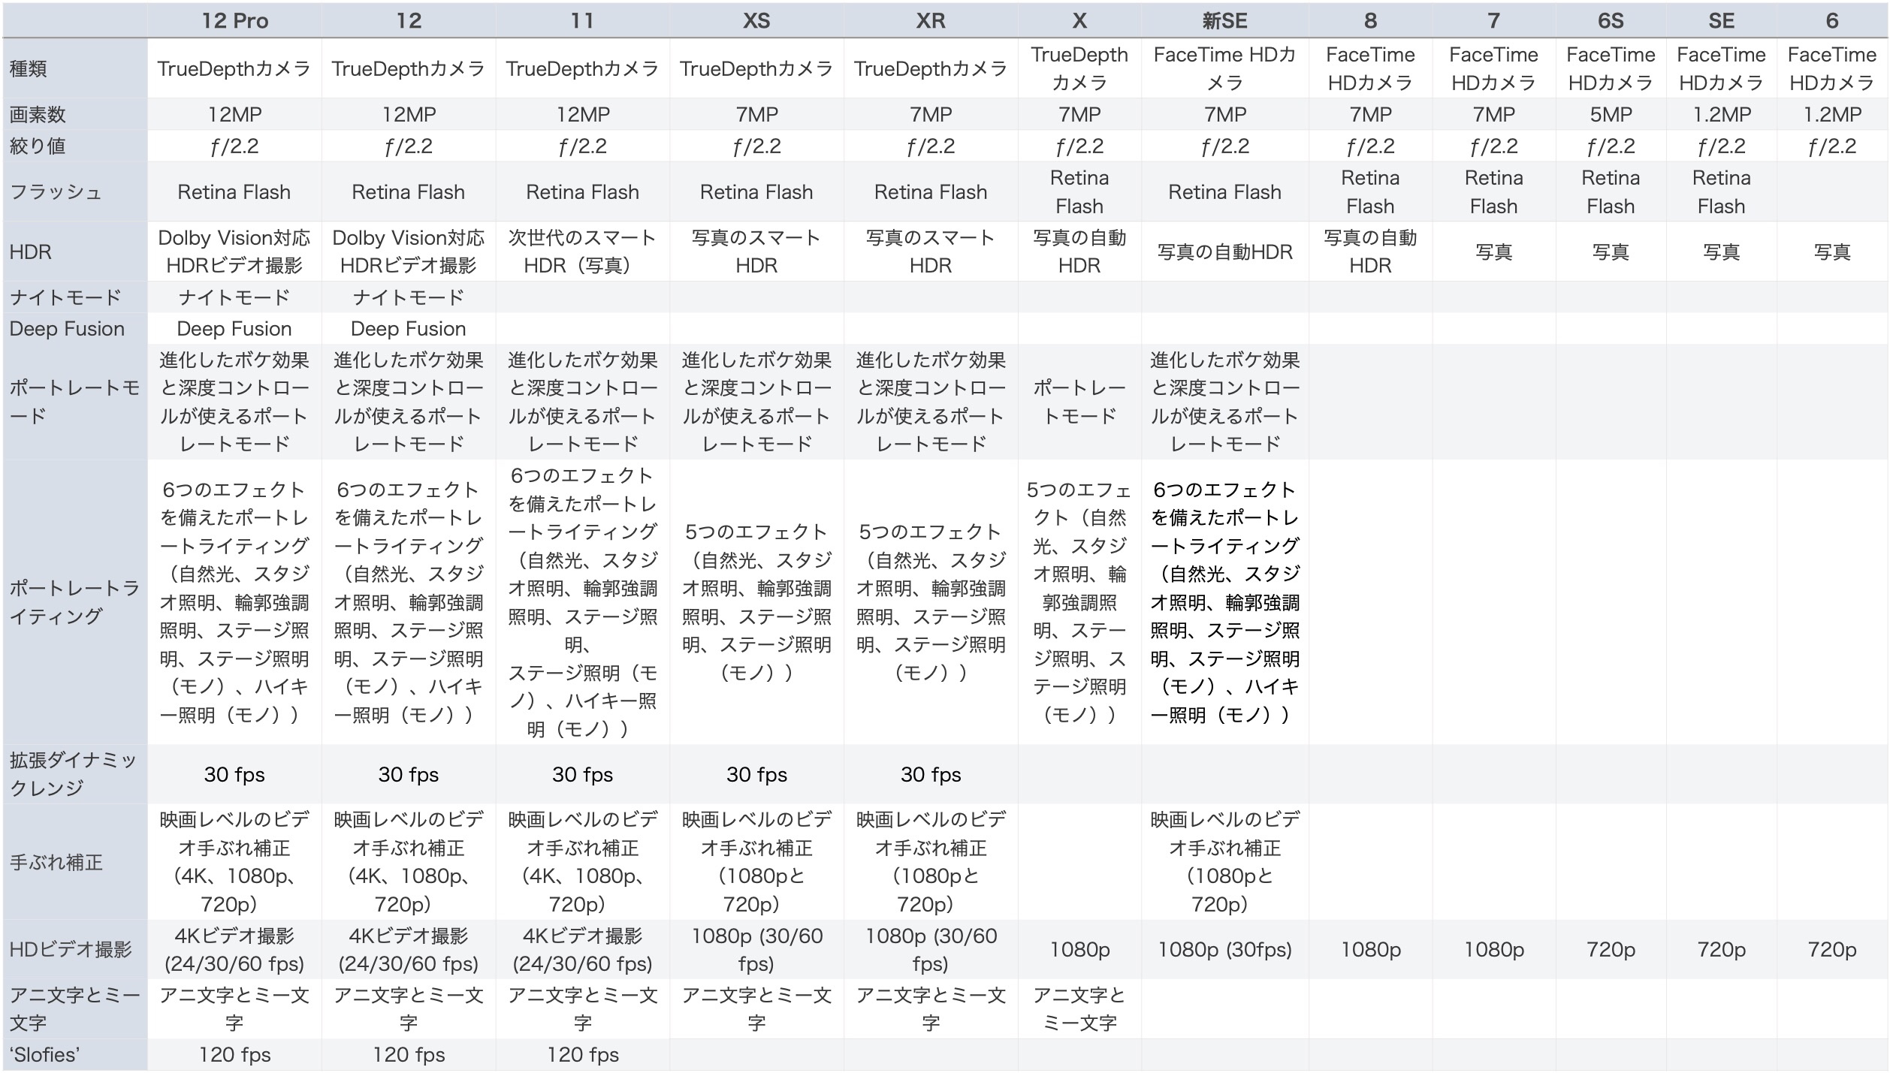This screenshot has width=1890, height=1073.
Task: Click FaceTime HDカメラ cell for 新SE
Action: pos(1224,68)
